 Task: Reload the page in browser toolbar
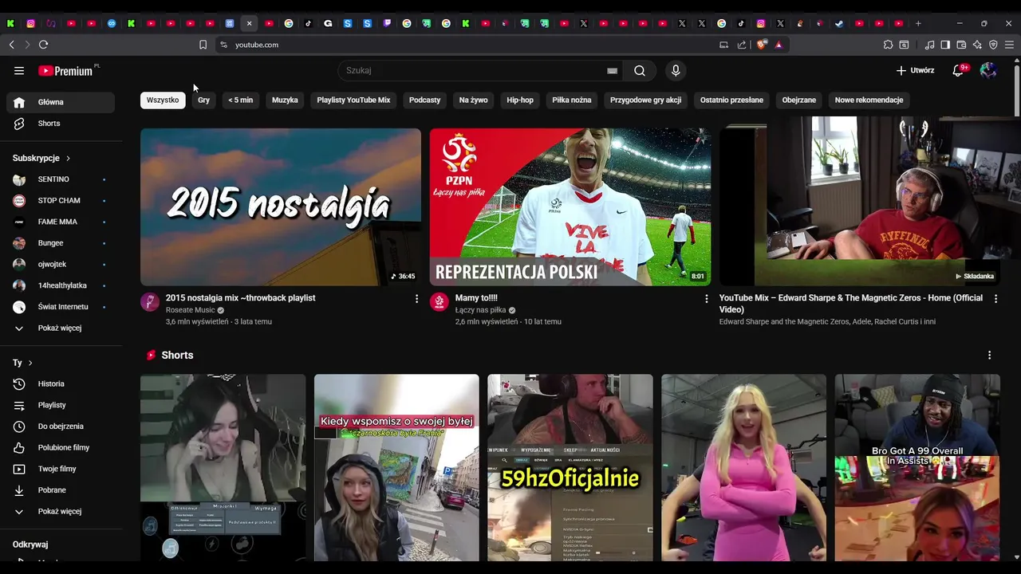click(x=43, y=45)
